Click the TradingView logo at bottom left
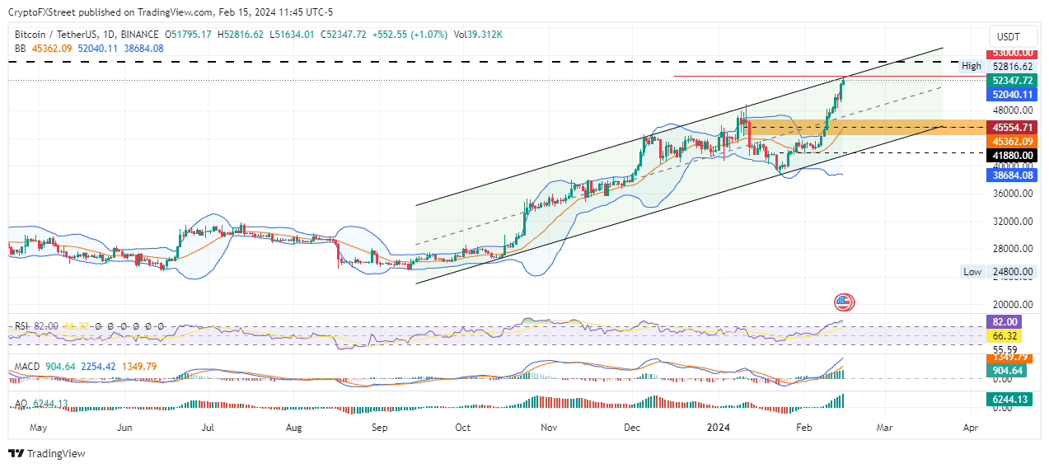This screenshot has width=1049, height=468. [46, 453]
